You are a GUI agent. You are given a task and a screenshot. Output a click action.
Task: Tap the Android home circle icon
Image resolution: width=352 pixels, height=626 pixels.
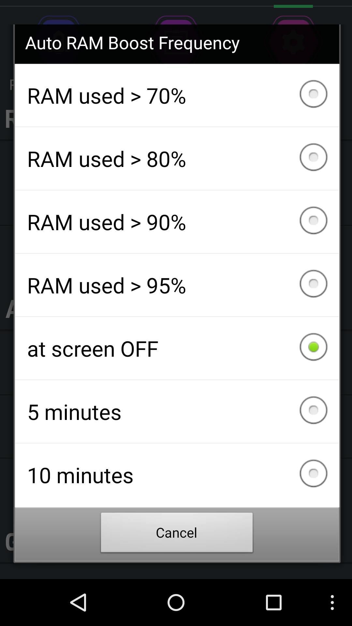[176, 602]
